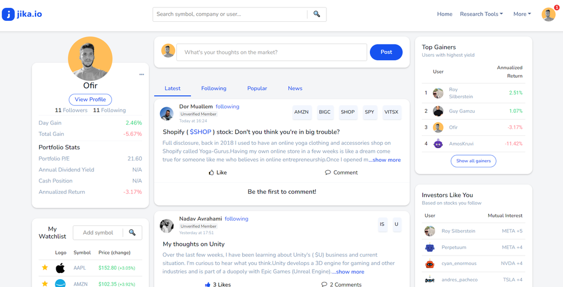Open the user avatar menu in header
This screenshot has height=287, width=563.
pyautogui.click(x=548, y=15)
